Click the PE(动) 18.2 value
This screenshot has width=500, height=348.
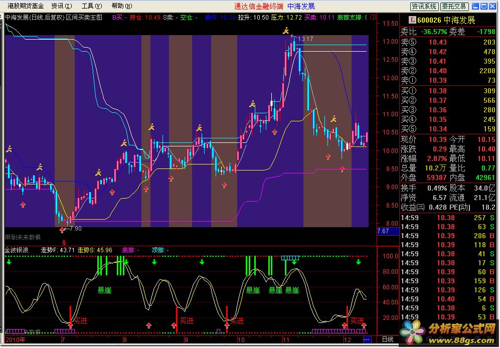coord(488,207)
